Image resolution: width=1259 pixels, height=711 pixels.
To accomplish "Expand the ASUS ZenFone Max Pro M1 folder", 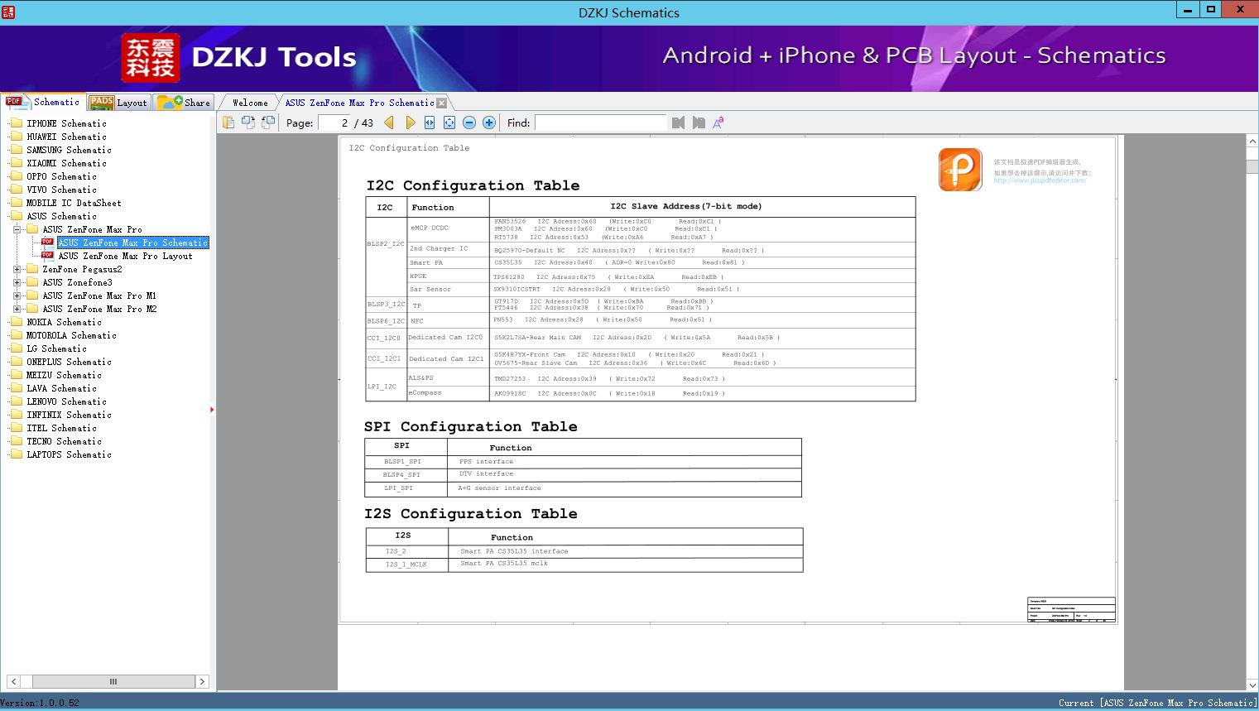I will pyautogui.click(x=17, y=295).
